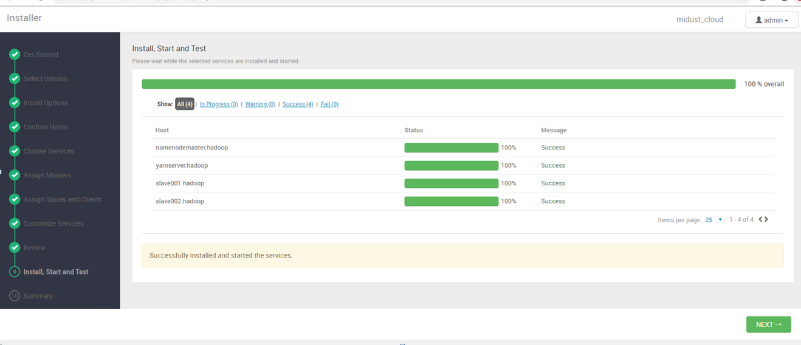The height and width of the screenshot is (345, 801).
Task: Click the Review step check icon
Action: 15,248
